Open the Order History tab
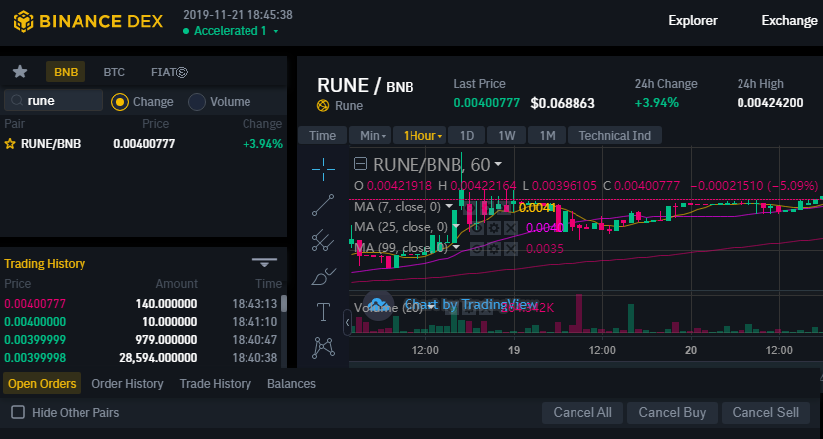The image size is (823, 439). coord(127,384)
